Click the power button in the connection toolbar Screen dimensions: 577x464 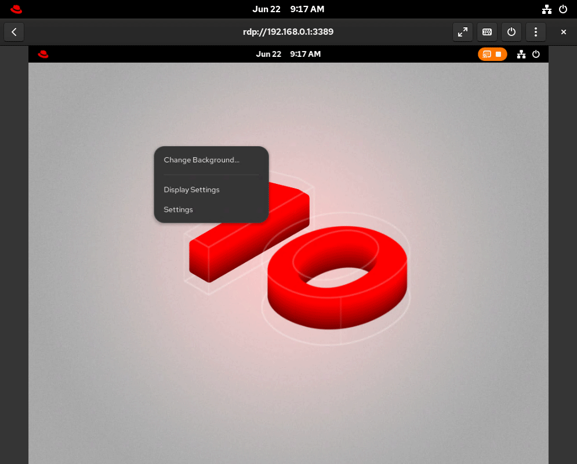[511, 32]
